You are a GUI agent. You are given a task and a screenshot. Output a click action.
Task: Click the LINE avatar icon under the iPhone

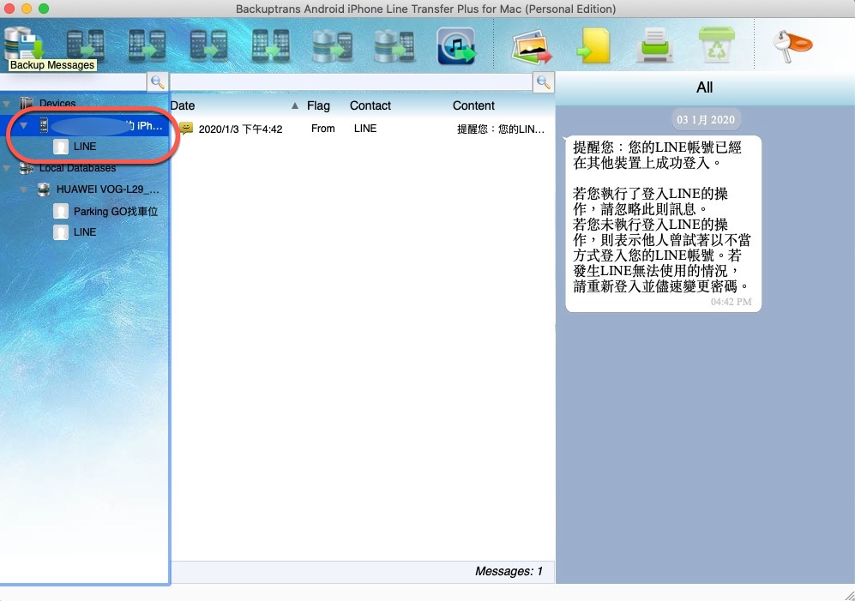[61, 146]
